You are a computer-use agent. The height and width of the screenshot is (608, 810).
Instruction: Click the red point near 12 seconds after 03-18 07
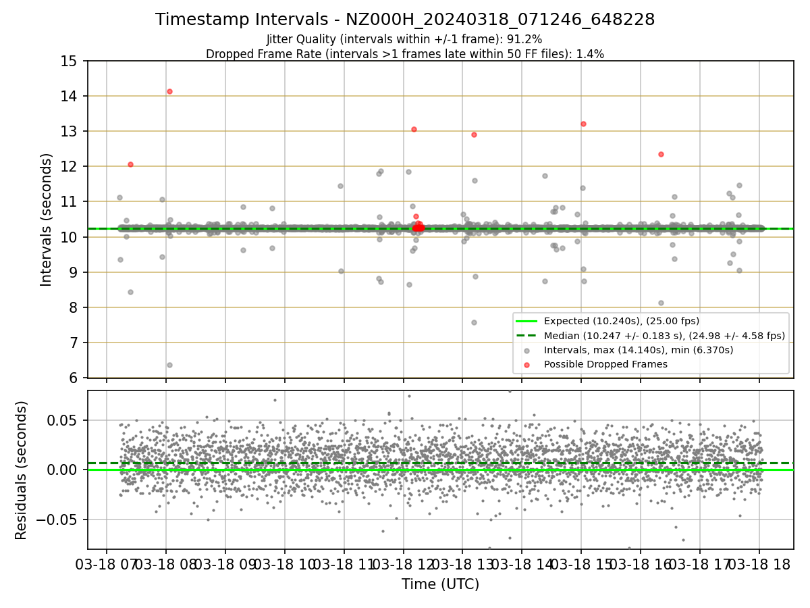(130, 164)
